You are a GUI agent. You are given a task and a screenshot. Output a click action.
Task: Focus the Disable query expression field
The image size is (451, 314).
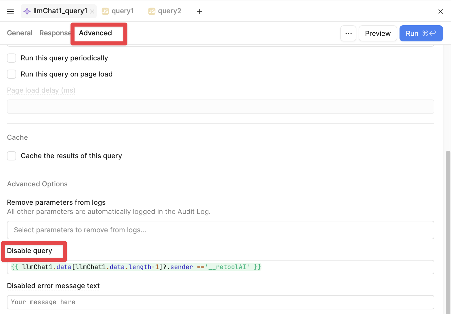coord(221,267)
